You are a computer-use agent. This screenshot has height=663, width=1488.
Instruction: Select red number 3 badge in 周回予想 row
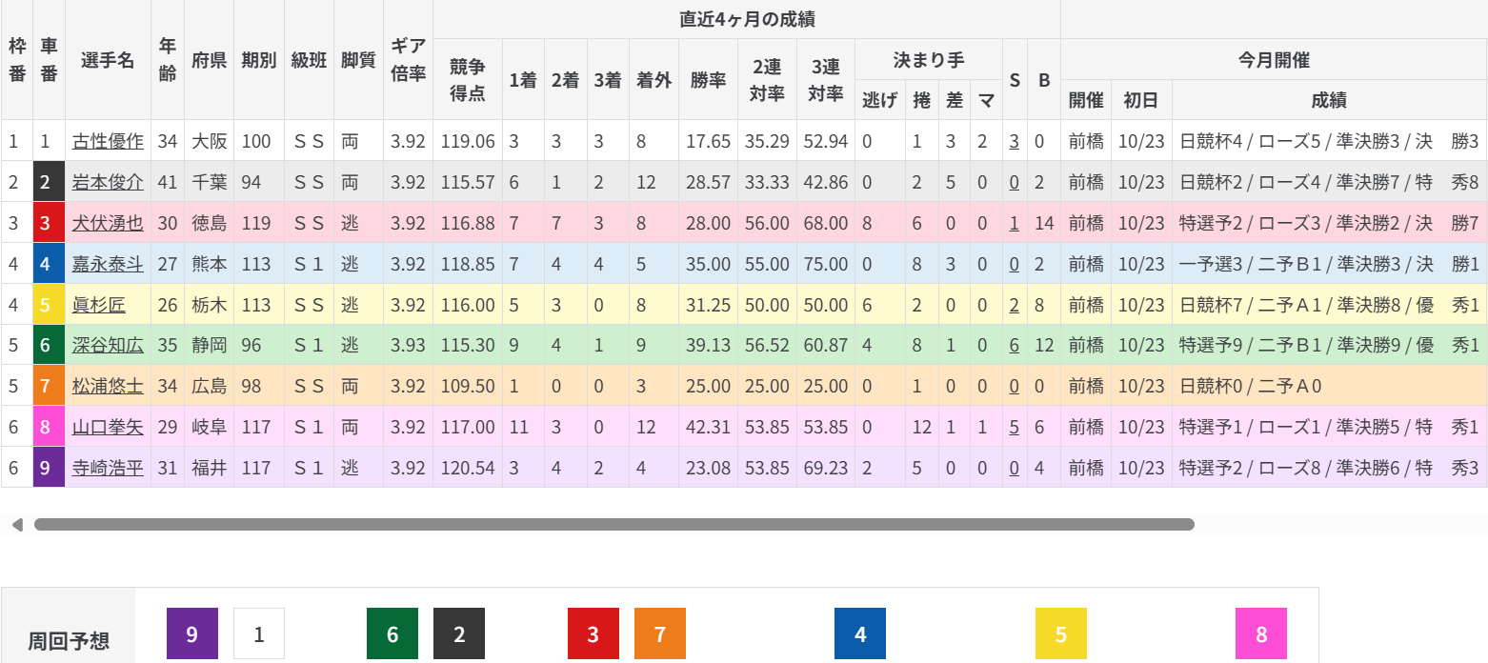pos(593,633)
